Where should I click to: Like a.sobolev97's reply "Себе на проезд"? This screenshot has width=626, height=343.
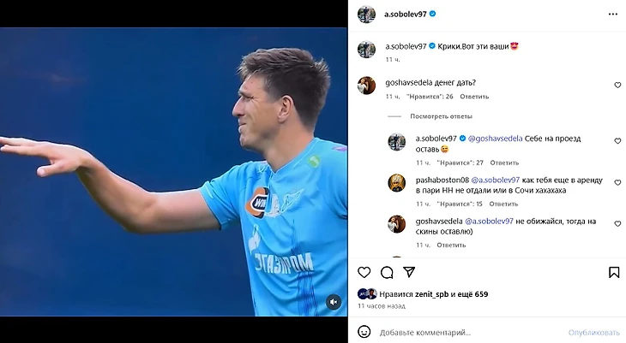pyautogui.click(x=617, y=141)
